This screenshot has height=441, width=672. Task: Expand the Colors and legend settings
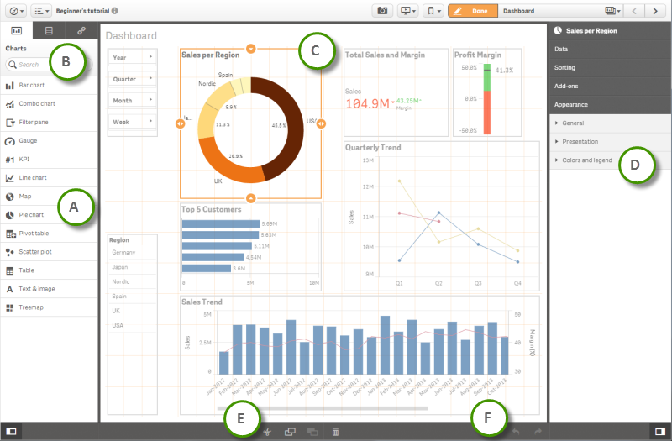(x=611, y=160)
